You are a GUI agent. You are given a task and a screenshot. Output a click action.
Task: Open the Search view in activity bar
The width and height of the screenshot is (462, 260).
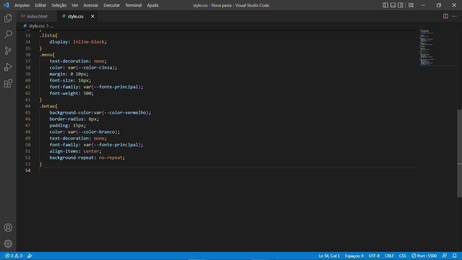pyautogui.click(x=8, y=35)
